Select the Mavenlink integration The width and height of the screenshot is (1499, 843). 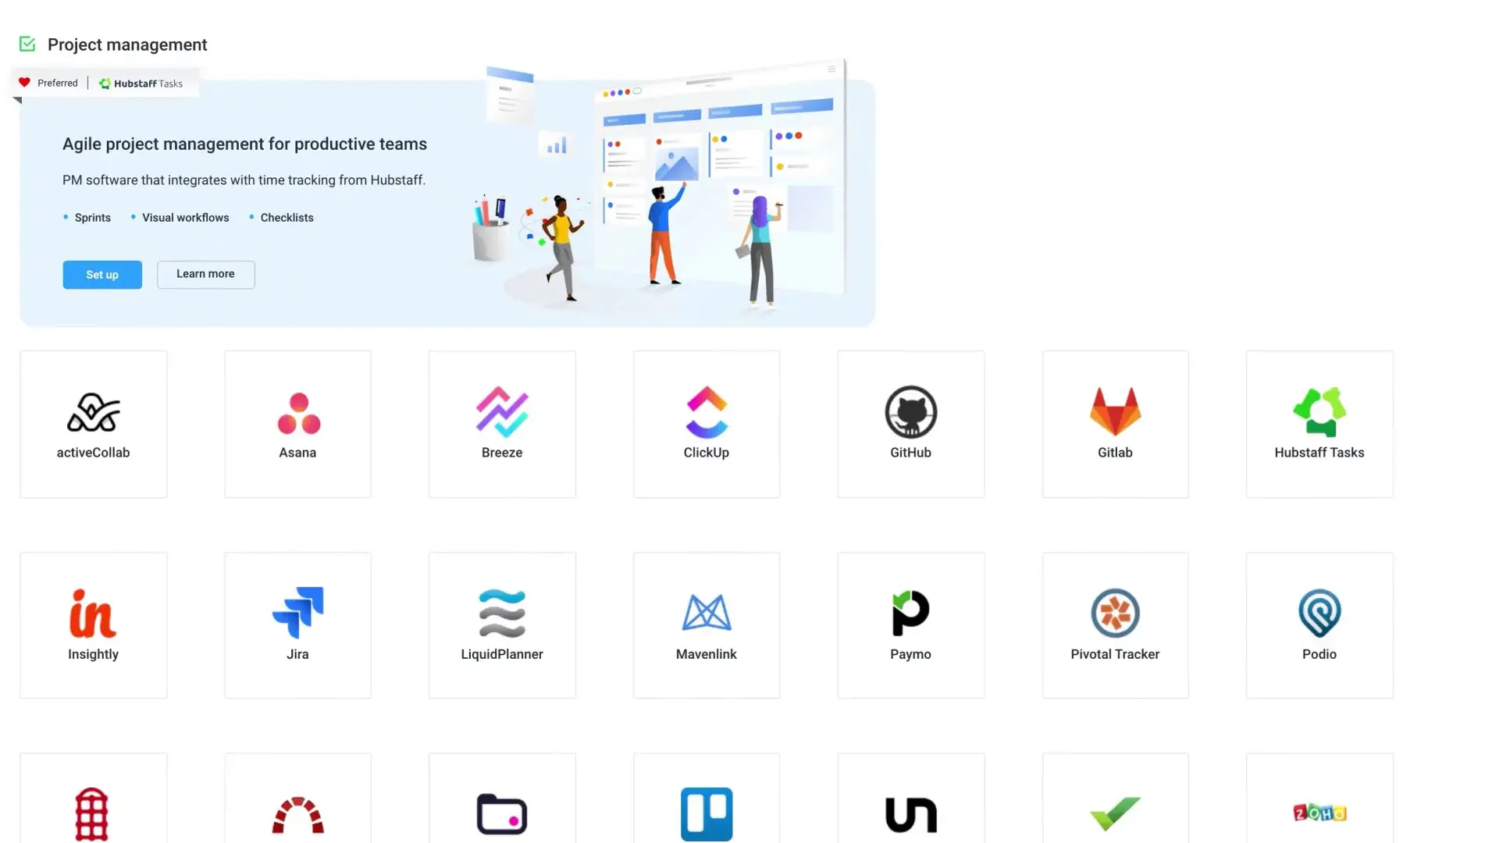[x=707, y=624]
